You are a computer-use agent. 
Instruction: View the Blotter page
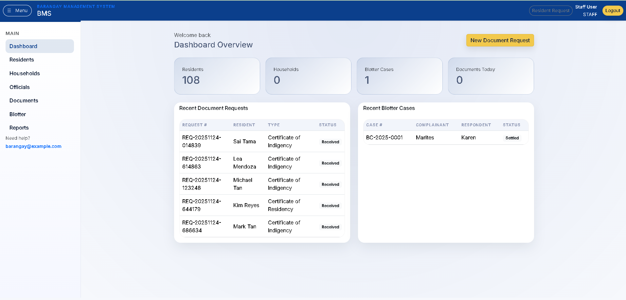coord(17,114)
